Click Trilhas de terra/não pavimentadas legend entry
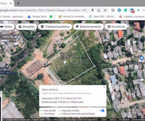 point(77,114)
